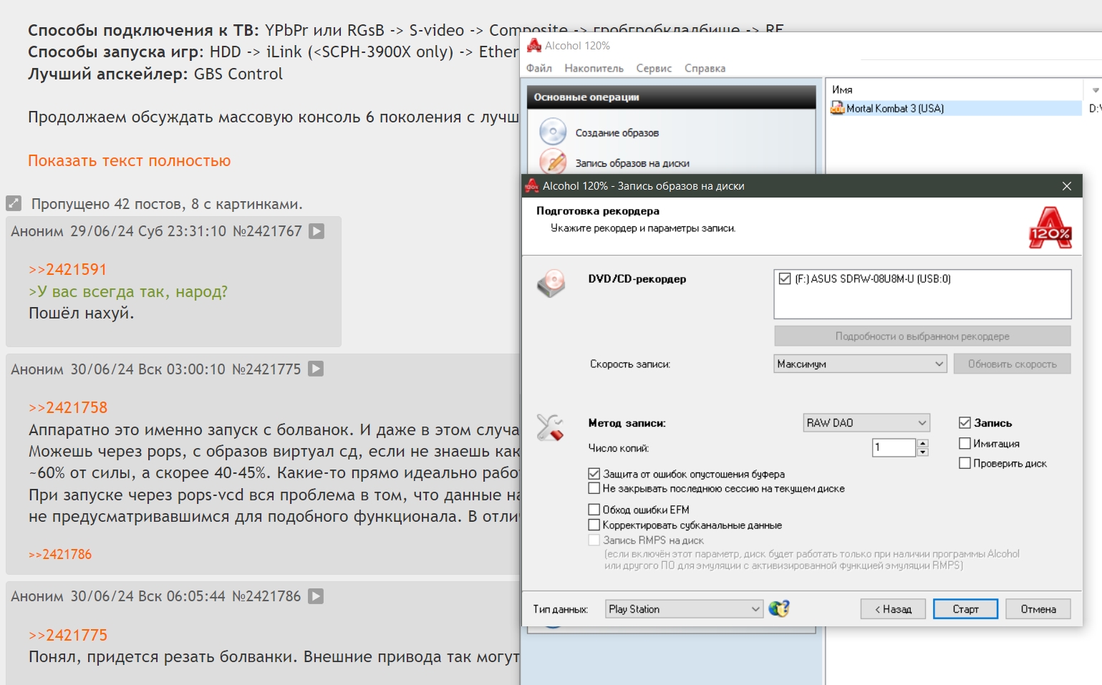Click 'Показать текст полностью' link
This screenshot has height=685, width=1102.
click(x=129, y=161)
